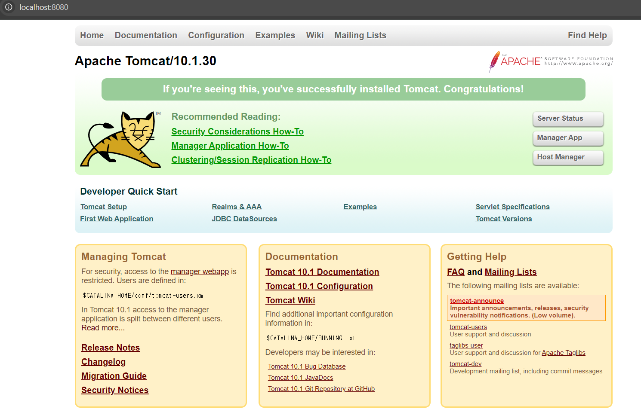Open Tomcat 10.1 Documentation link

pyautogui.click(x=322, y=272)
